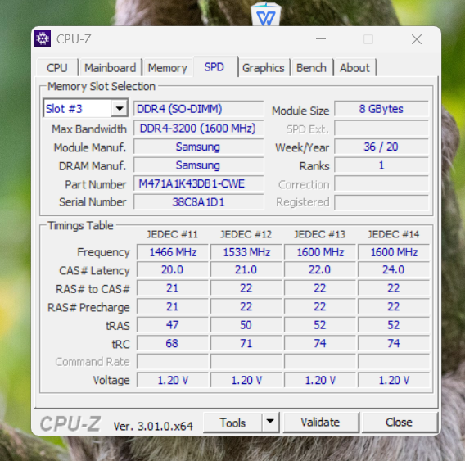Image resolution: width=465 pixels, height=461 pixels.
Task: Click the 1466 MHz frequency cell
Action: [x=173, y=252]
